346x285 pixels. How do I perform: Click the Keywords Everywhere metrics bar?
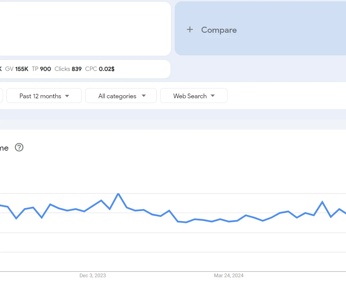point(84,69)
